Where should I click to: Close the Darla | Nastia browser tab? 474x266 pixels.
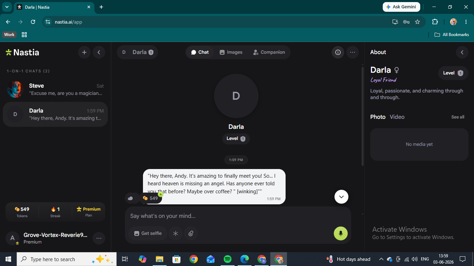[89, 7]
